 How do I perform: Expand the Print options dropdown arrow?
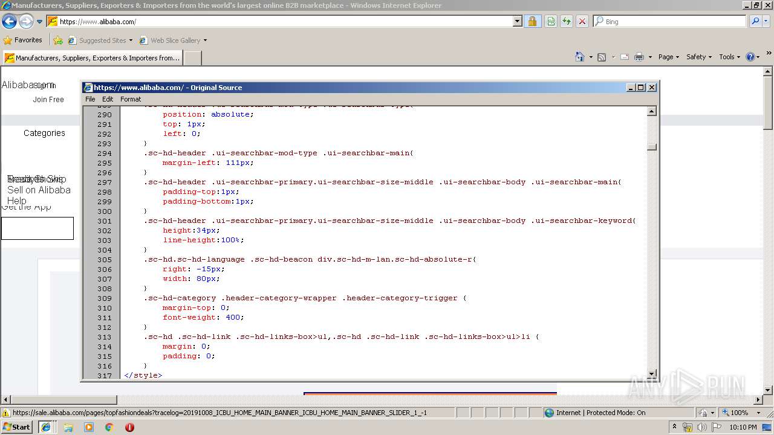click(x=650, y=57)
